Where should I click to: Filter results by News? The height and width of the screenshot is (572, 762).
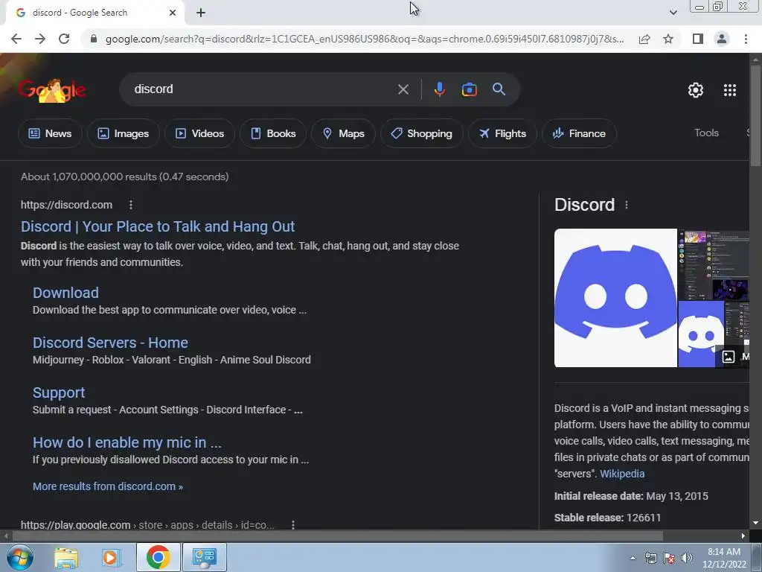point(50,133)
